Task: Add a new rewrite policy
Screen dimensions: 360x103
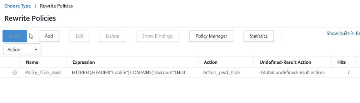Action: click(x=49, y=36)
